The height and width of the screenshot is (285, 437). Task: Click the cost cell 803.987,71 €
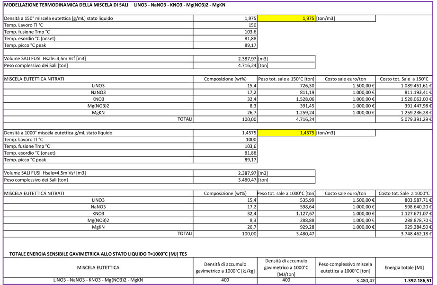click(x=404, y=200)
